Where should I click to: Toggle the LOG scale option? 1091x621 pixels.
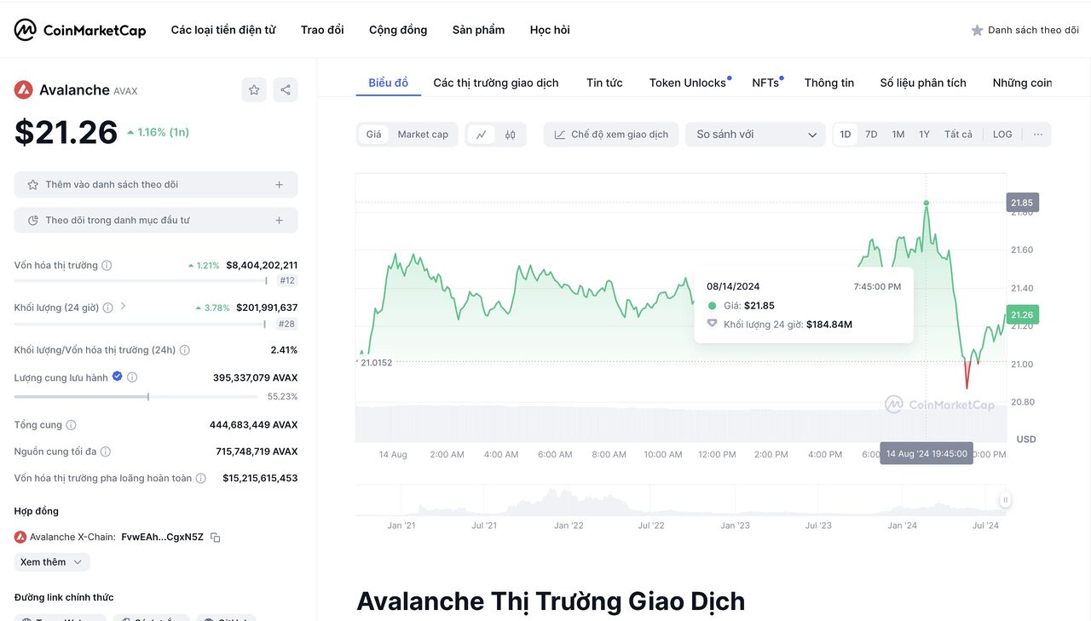1002,135
